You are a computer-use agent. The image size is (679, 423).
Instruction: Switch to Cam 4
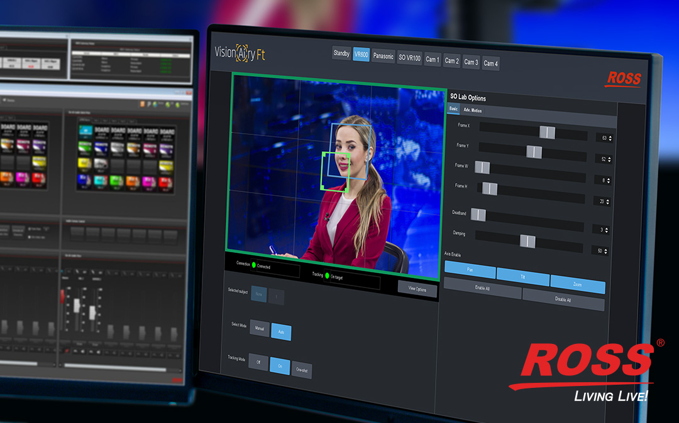[490, 63]
